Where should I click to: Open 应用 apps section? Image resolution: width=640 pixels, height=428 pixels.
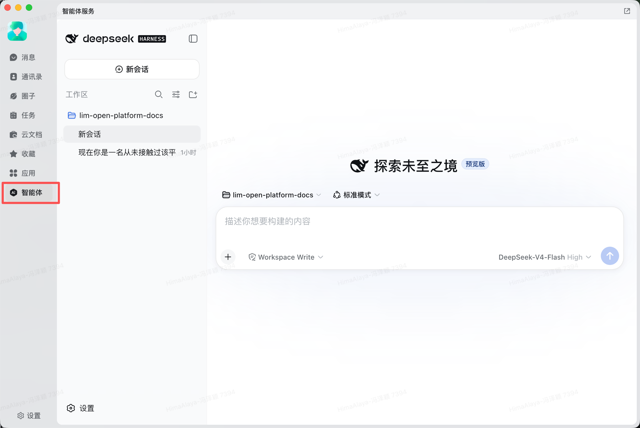22,173
